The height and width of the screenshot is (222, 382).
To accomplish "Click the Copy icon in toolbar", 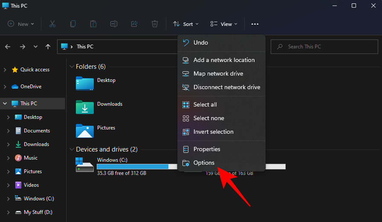I will (73, 24).
